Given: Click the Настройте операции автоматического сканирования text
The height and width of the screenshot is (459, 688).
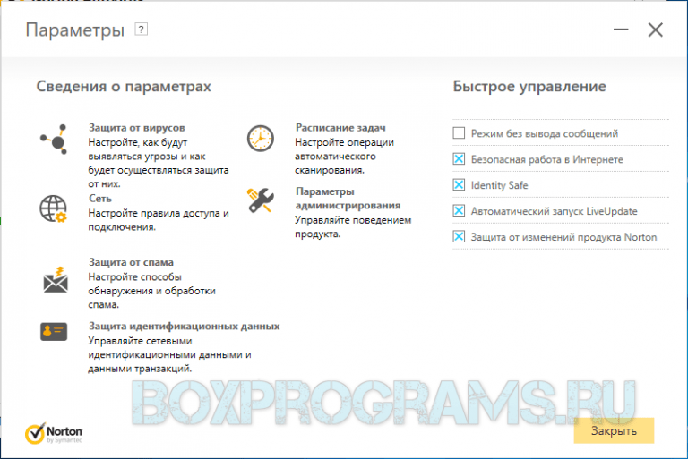Looking at the screenshot, I should pyautogui.click(x=344, y=156).
